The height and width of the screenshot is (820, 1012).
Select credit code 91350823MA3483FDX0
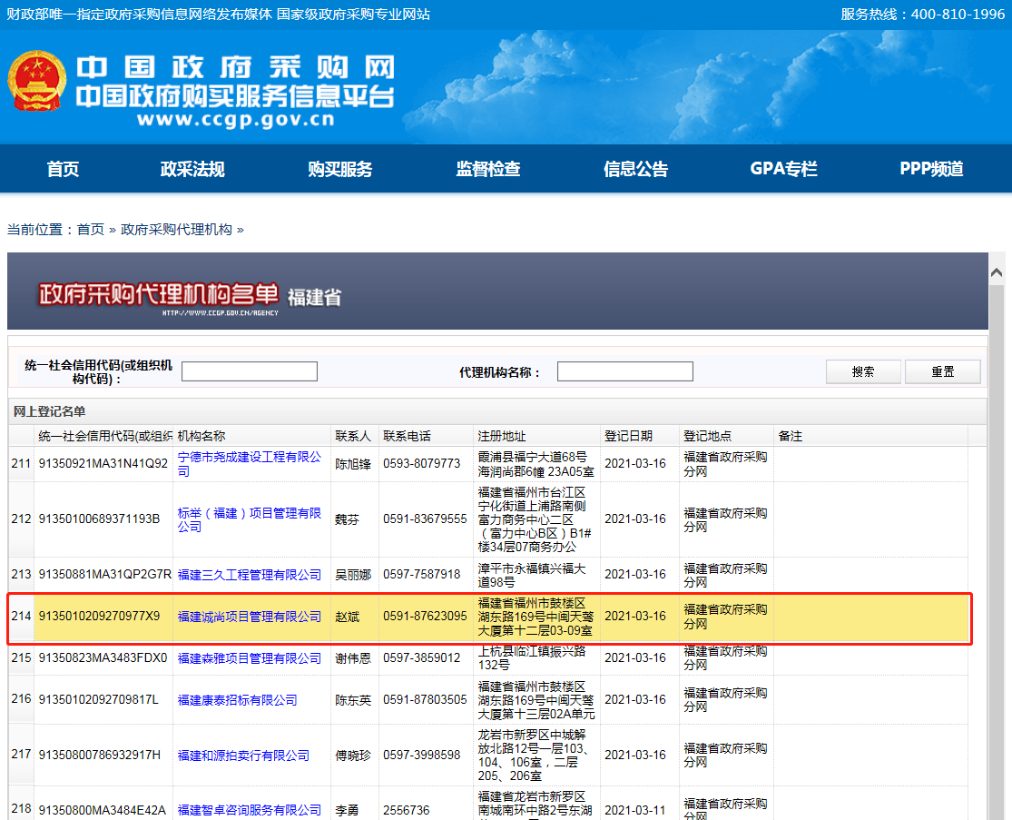click(x=103, y=657)
